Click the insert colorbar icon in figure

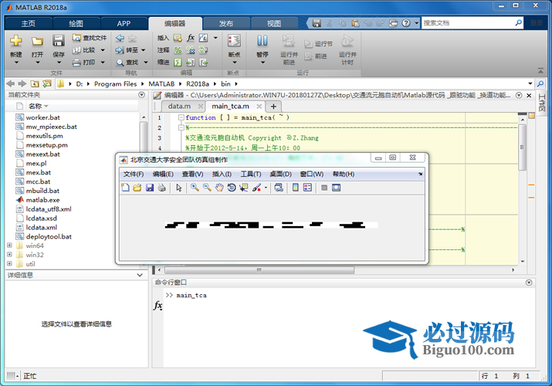(296, 188)
